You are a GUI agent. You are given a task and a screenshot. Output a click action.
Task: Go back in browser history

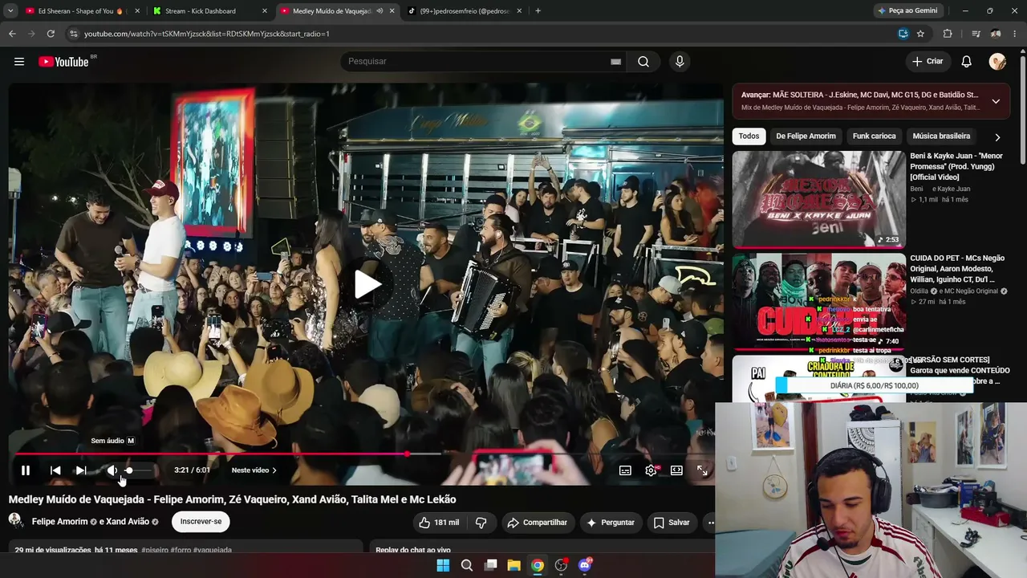click(12, 34)
